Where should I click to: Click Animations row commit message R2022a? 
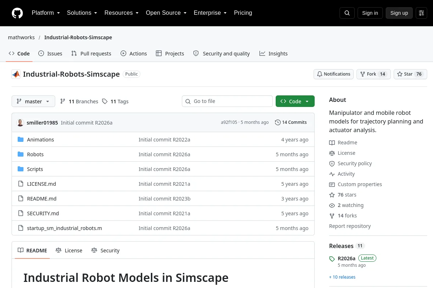164,140
